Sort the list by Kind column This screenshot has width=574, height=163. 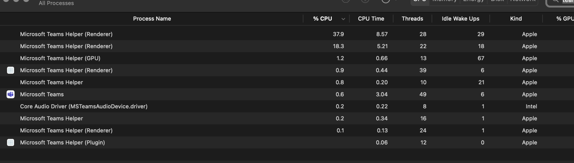516,19
